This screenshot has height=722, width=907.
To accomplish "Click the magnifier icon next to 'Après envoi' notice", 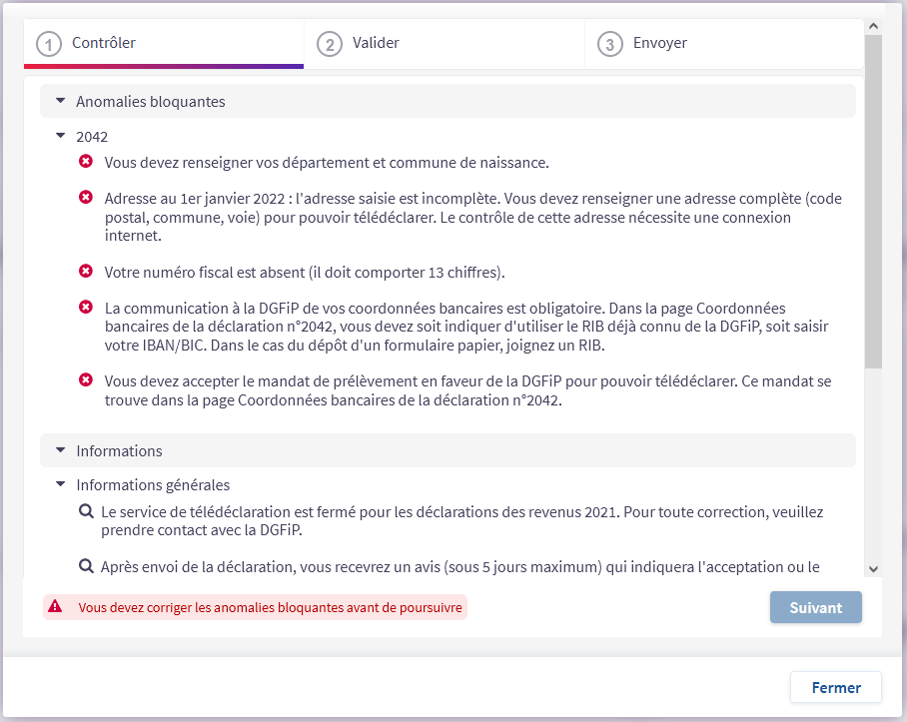I will tap(86, 566).
